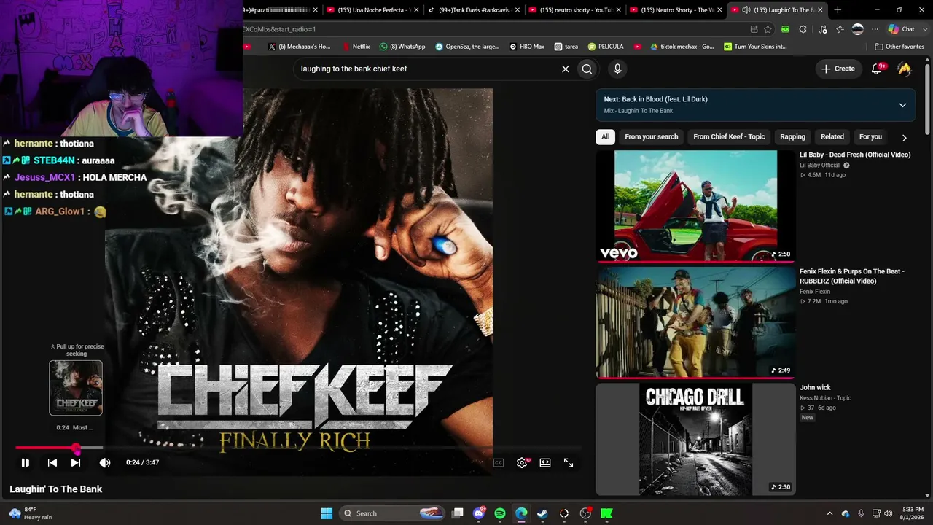Open the system tray microphone icon
The width and height of the screenshot is (933, 525).
click(x=861, y=513)
